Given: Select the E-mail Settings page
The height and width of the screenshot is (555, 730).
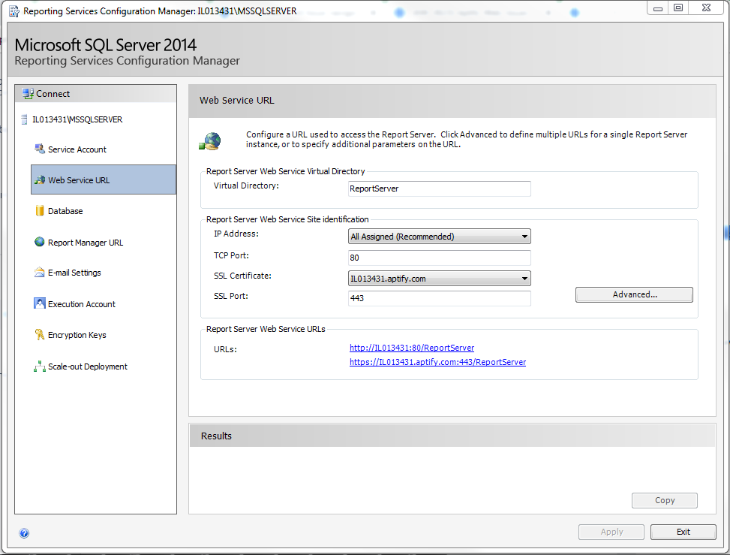Looking at the screenshot, I should point(76,273).
